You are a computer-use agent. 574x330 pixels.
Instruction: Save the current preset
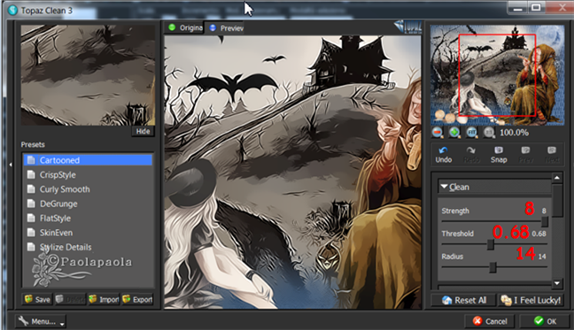tap(37, 300)
